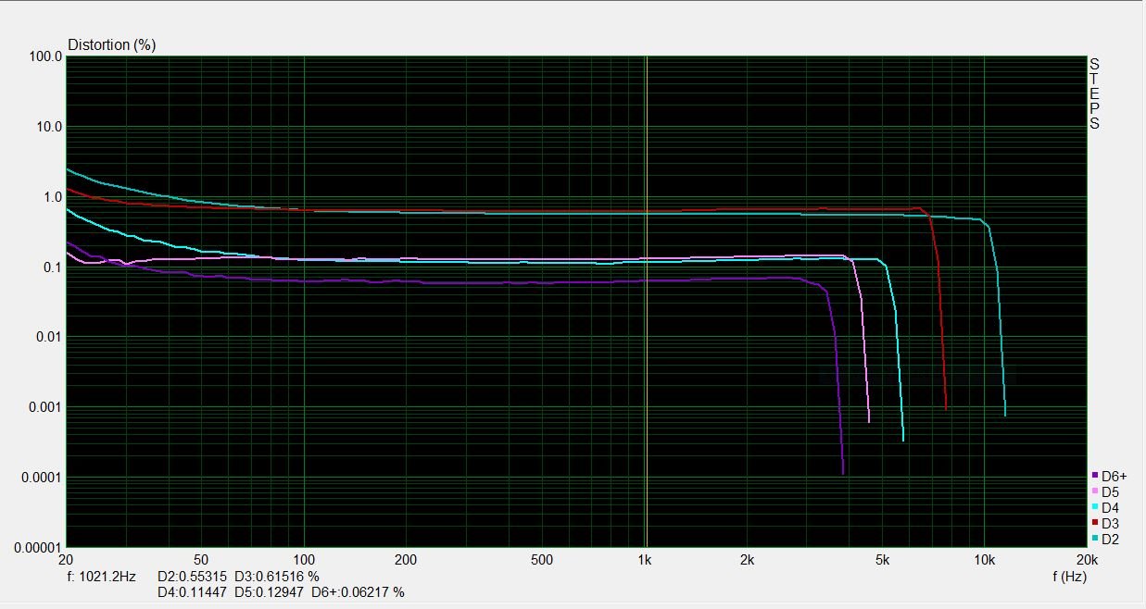The width and height of the screenshot is (1146, 609).
Task: Click the D3:0.61516 % readout value
Action: 276,576
